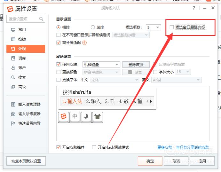Click the flag icon for 快速设置向导
Screen dimensions: 221x172
(13, 123)
